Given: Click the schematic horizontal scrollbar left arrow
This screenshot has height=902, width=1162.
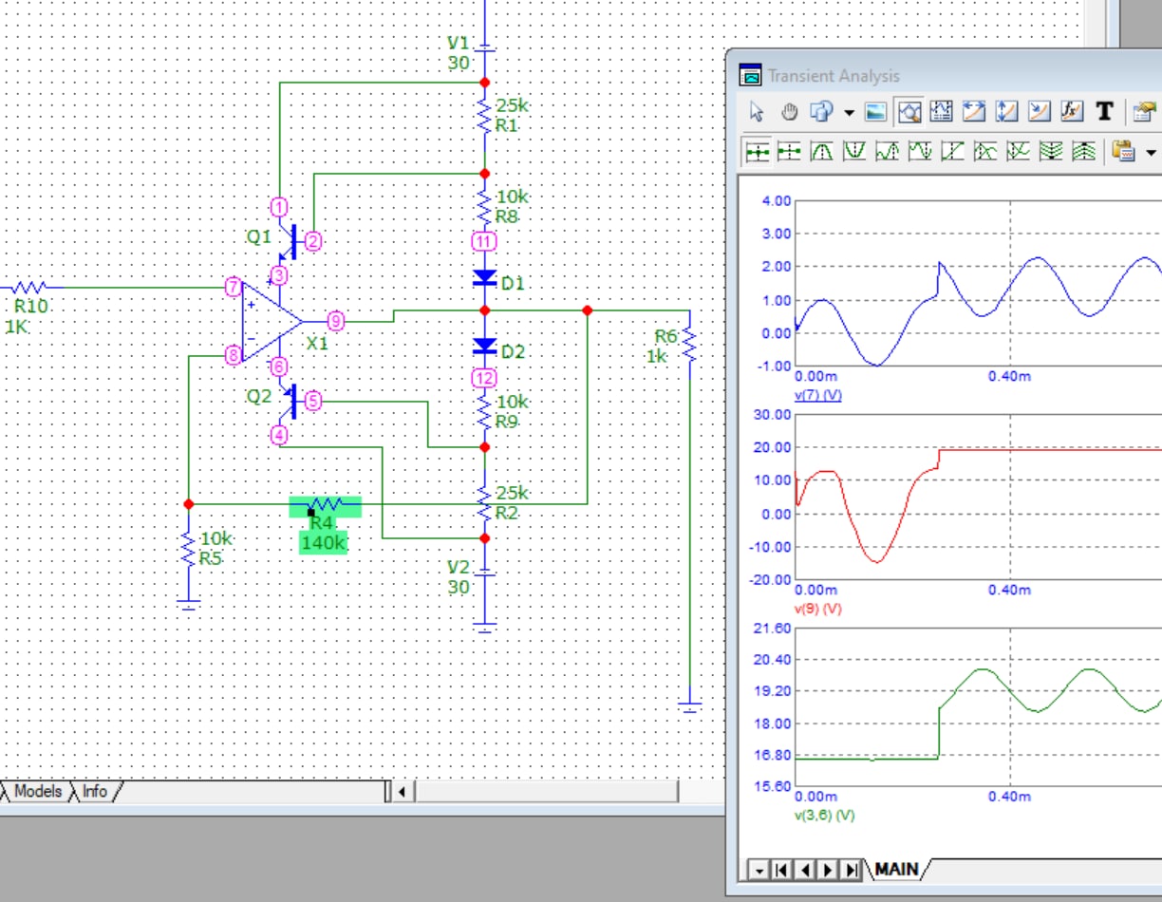Looking at the screenshot, I should pos(403,791).
